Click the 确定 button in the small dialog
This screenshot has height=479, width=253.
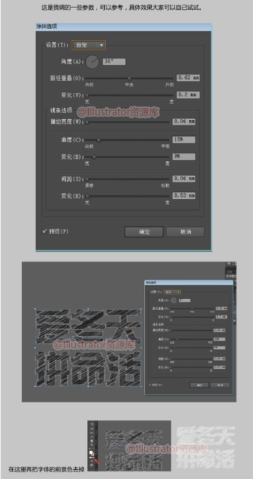200,385
